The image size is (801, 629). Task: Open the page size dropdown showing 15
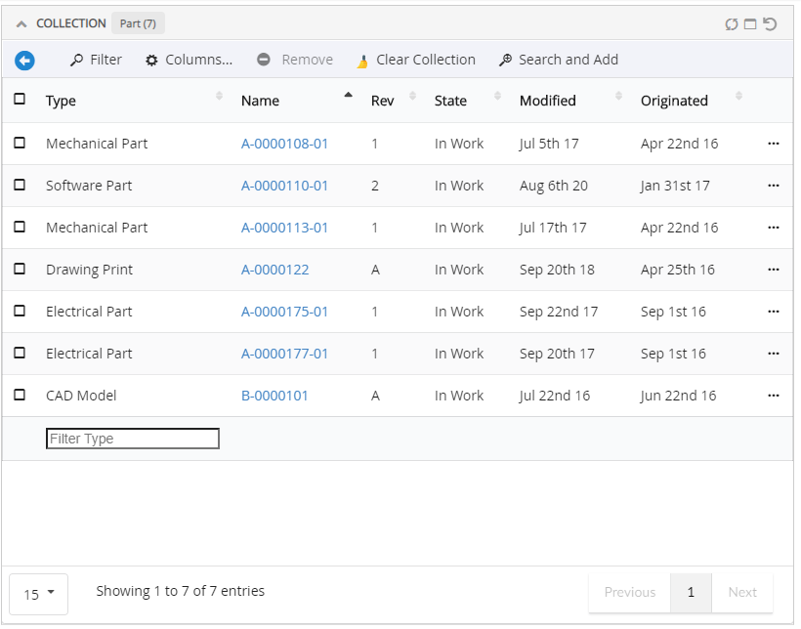[x=38, y=594]
